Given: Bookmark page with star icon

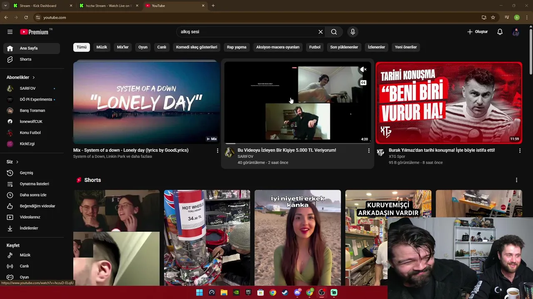Looking at the screenshot, I should 493,17.
